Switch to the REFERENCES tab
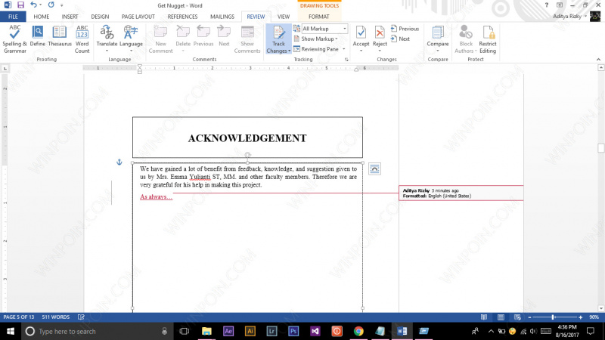Image resolution: width=605 pixels, height=340 pixels. [182, 17]
